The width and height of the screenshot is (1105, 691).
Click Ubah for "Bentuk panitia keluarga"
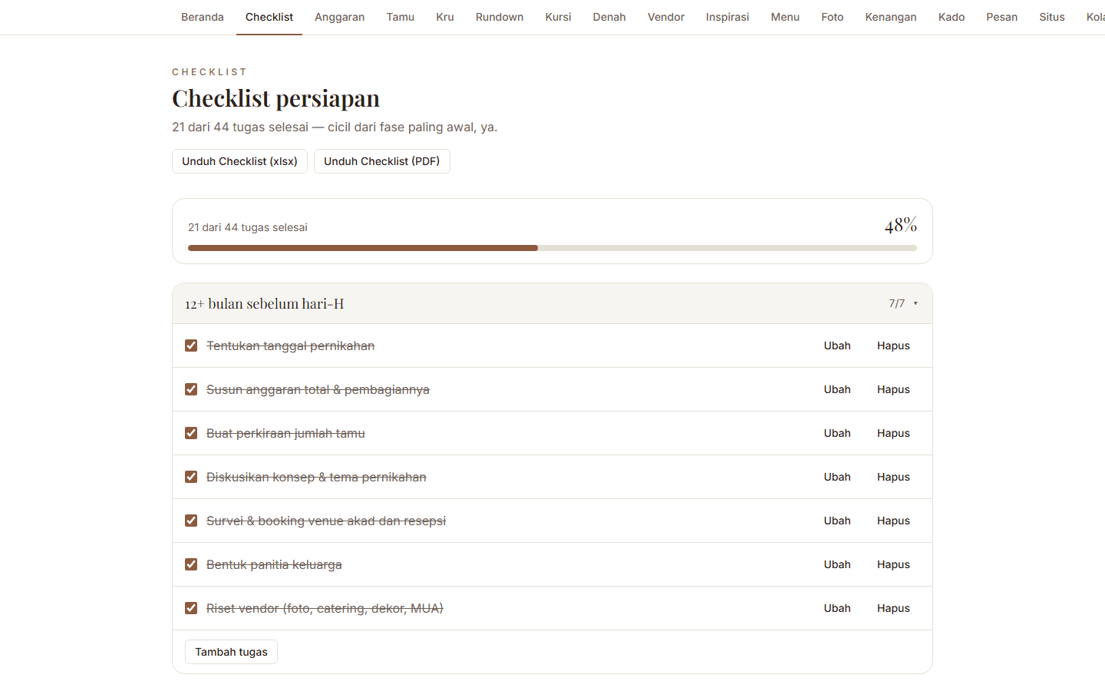tap(837, 564)
